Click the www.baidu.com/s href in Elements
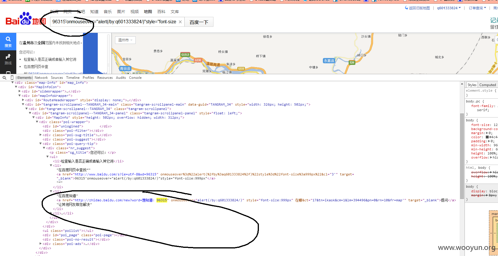This screenshot has width=498, height=256. tap(116, 174)
